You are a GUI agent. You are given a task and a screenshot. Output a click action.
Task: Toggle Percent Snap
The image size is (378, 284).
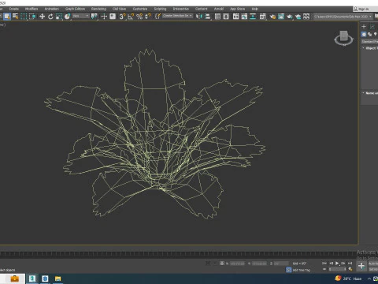pyautogui.click(x=139, y=17)
